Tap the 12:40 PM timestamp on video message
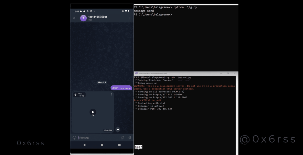Screen dimensions: 303x155 (x=108, y=130)
